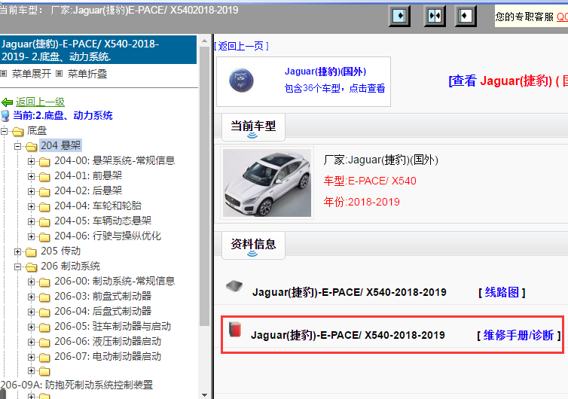
Task: Click the tree panel scrollbar down arrow
Action: 204,394
